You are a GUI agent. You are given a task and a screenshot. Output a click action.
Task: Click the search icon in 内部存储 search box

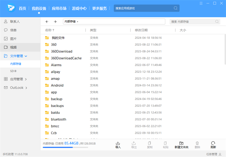[x=217, y=22]
